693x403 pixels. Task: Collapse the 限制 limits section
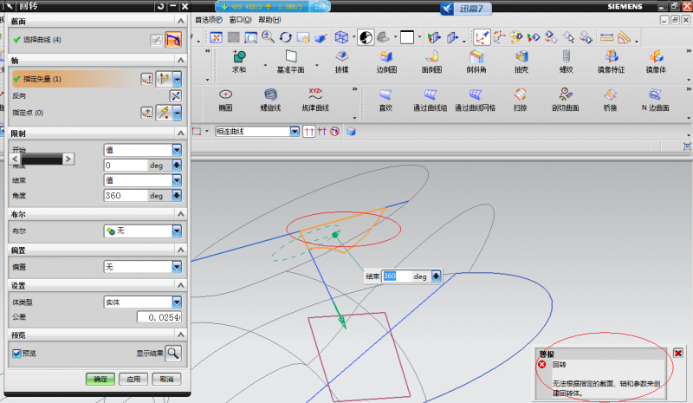(180, 132)
